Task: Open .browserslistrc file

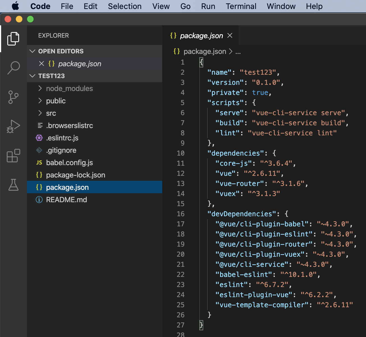Action: pos(70,126)
